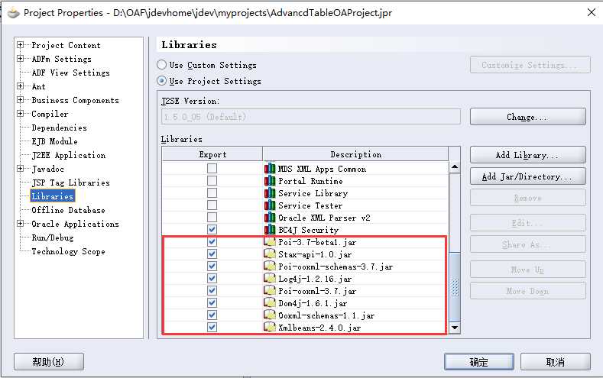Click the Poi-ooxml-3.7.jar folder icon
The image size is (603, 378).
click(270, 290)
